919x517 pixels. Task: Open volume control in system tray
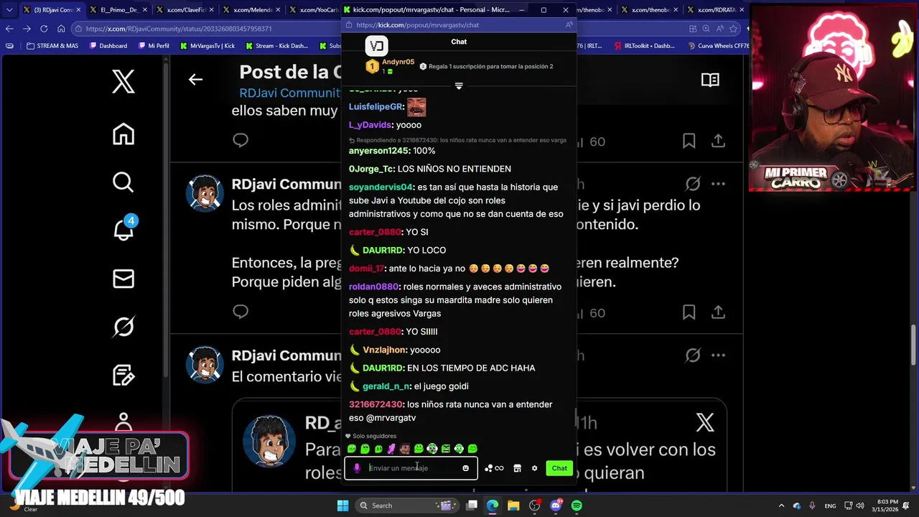click(x=862, y=506)
